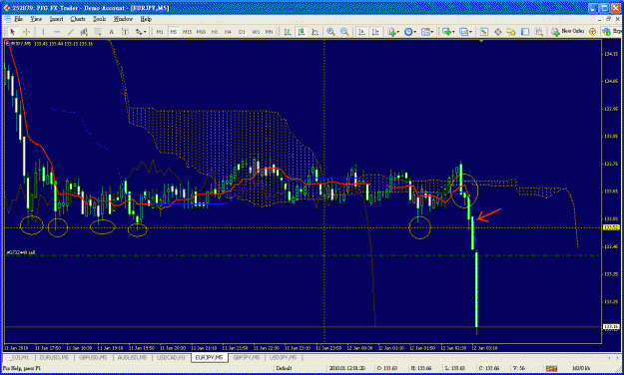The image size is (624, 375).
Task: Open the Templates dropdown
Action: (427, 32)
